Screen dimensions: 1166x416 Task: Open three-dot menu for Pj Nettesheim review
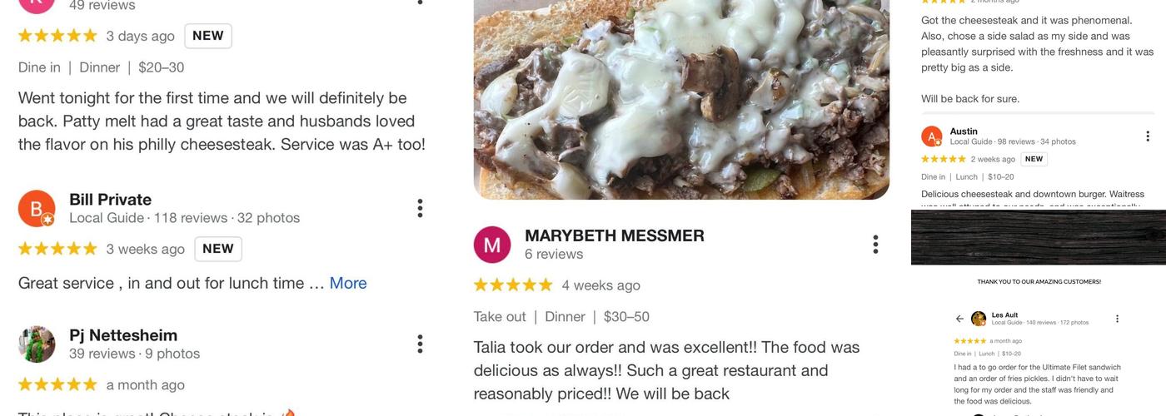[x=420, y=344]
